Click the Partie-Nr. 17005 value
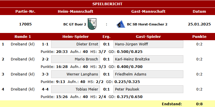The height and width of the screenshot is (107, 215). pos(25,24)
